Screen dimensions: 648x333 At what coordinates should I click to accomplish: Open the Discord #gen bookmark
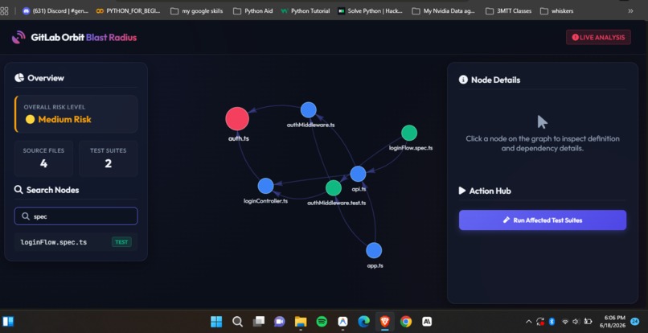(55, 11)
